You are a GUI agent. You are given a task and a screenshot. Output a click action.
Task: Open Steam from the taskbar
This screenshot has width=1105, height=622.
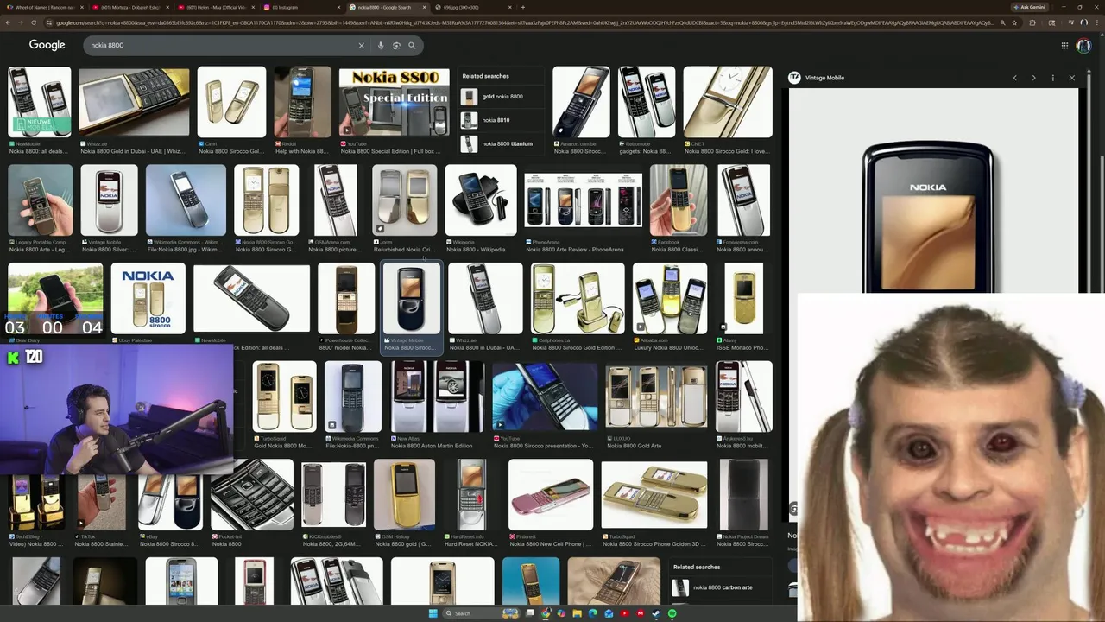655,613
